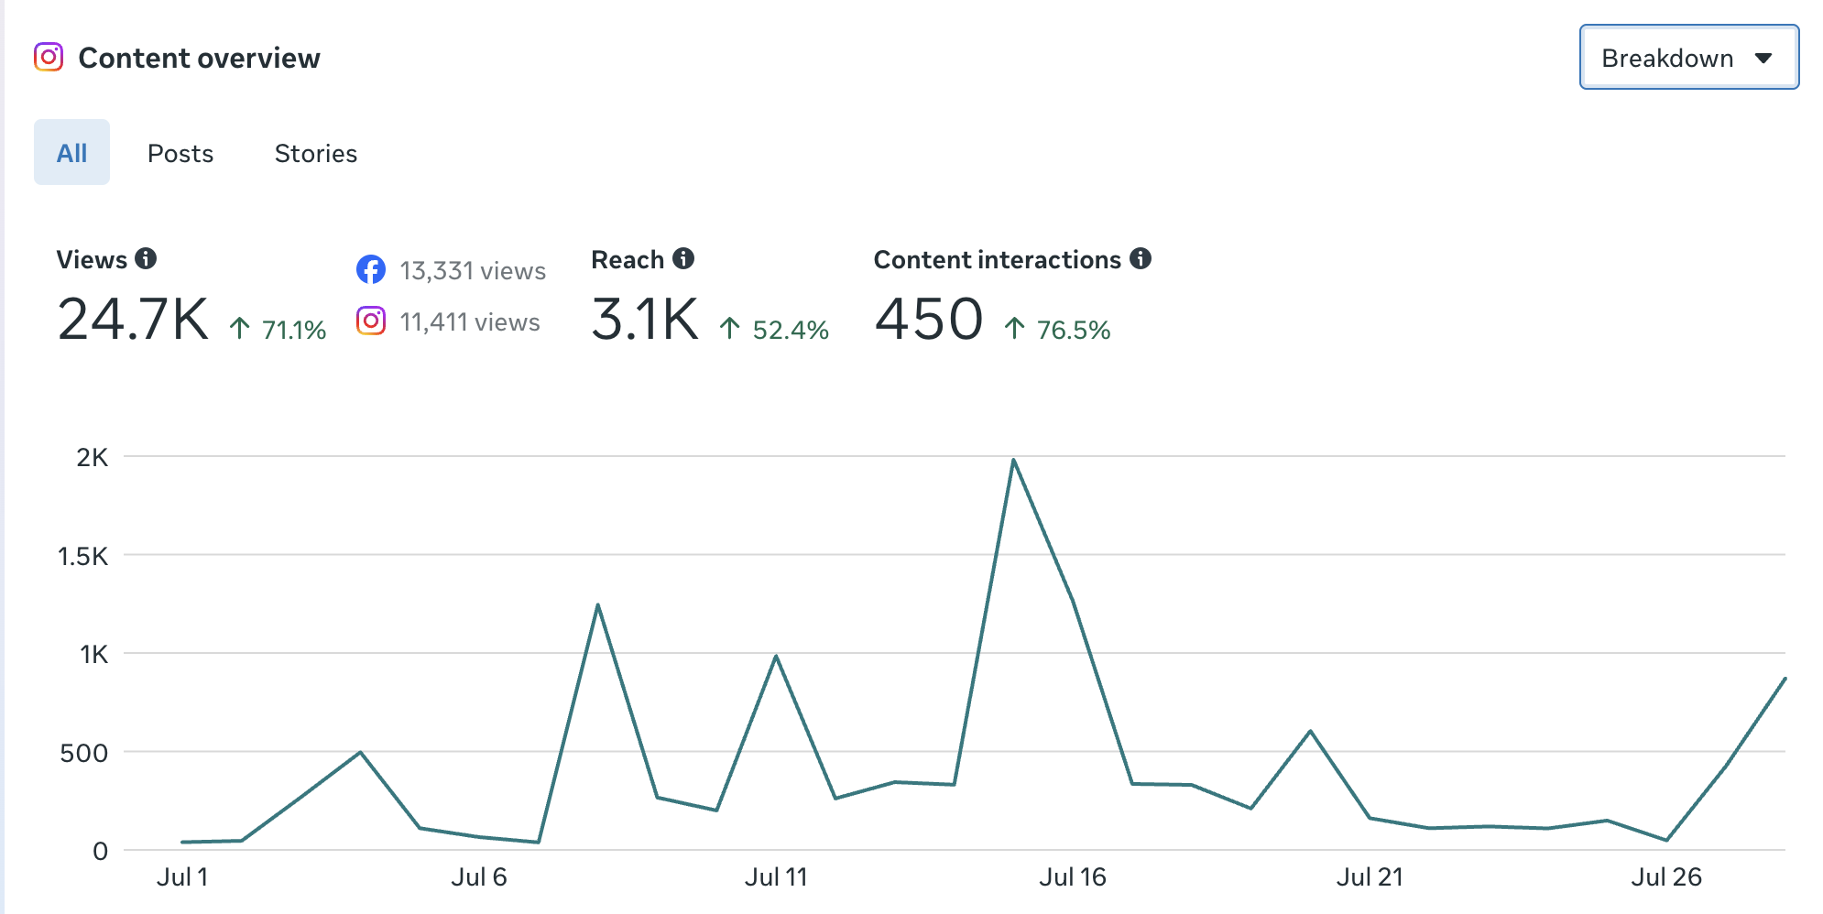Switch to the Stories tab
Image resolution: width=1823 pixels, height=914 pixels.
click(x=316, y=153)
